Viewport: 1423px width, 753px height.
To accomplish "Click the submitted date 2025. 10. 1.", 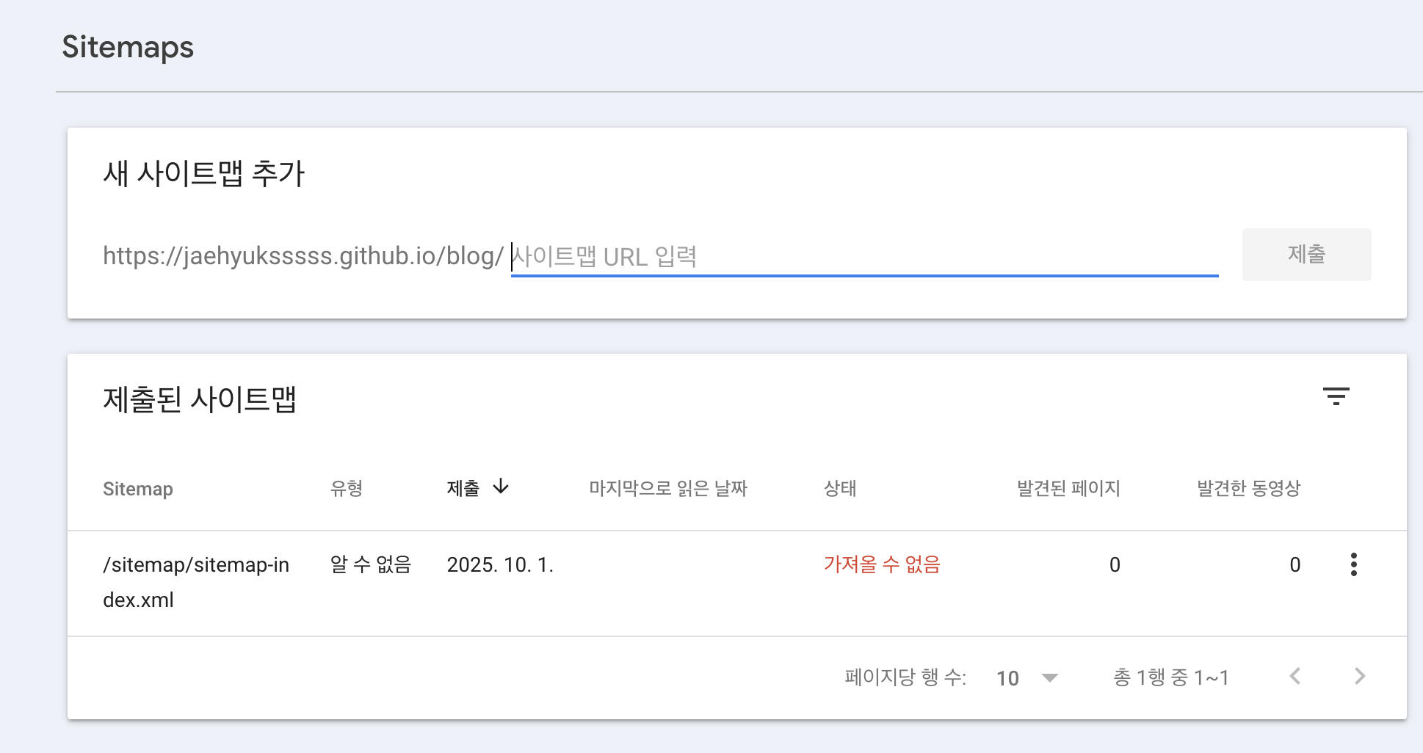I will pyautogui.click(x=500, y=564).
